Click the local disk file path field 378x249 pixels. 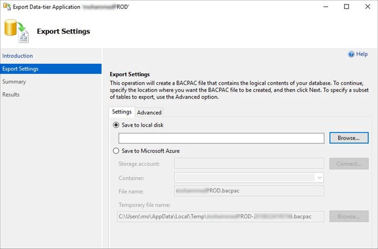pos(221,138)
